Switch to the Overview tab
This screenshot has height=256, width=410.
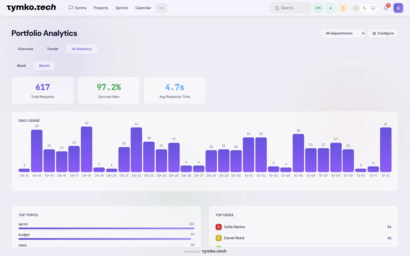pos(26,49)
